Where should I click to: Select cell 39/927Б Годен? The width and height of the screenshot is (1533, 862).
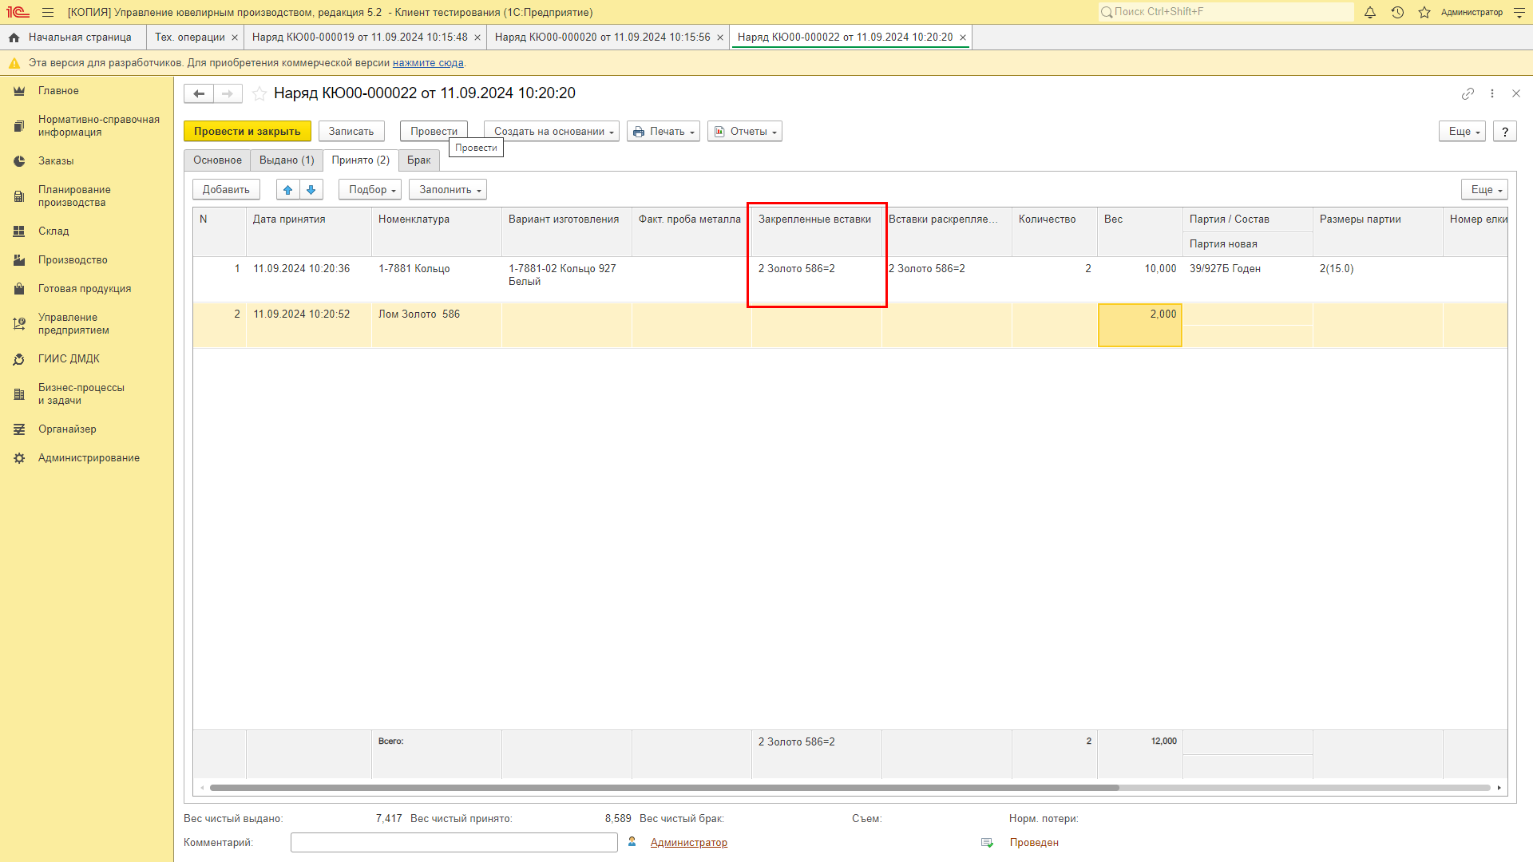point(1247,269)
